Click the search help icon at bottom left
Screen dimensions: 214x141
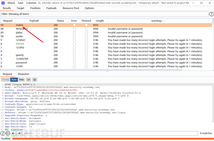[x=3, y=133]
